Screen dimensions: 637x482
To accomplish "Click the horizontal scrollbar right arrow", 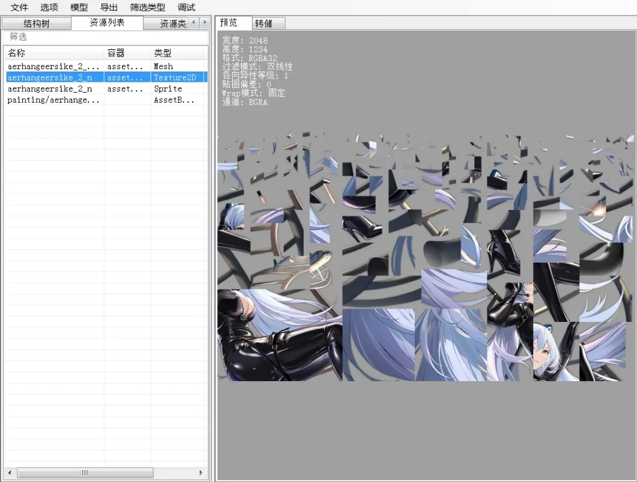I will pos(201,473).
